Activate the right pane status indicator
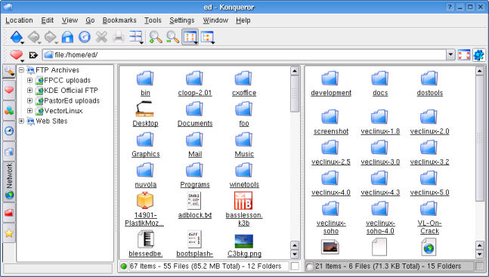The height and width of the screenshot is (277, 489). tap(309, 266)
